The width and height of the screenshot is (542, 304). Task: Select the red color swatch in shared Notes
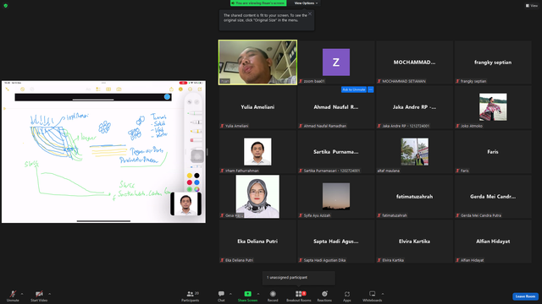[190, 182]
